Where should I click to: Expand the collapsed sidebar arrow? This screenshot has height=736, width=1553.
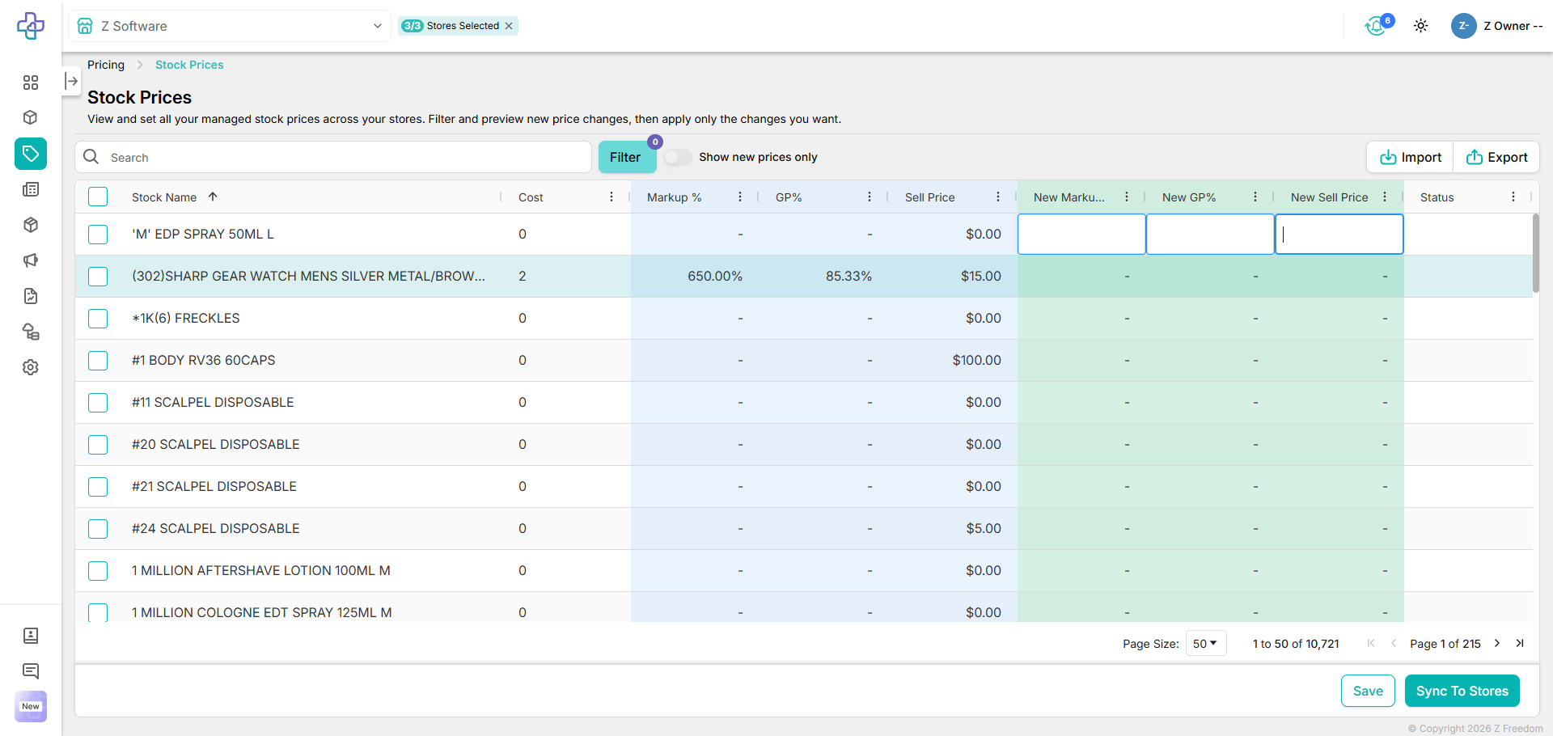coord(71,81)
